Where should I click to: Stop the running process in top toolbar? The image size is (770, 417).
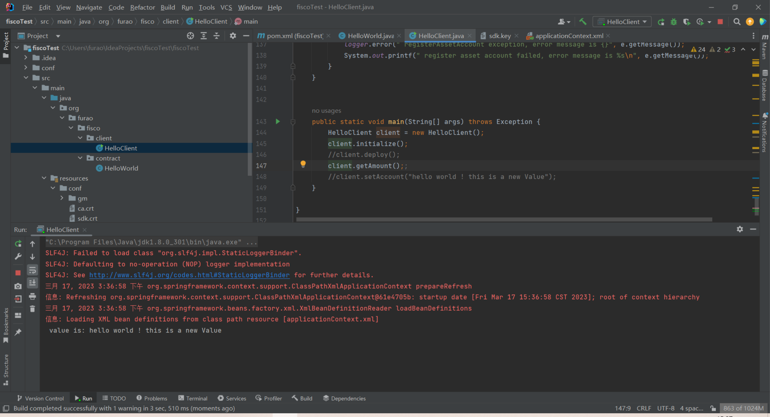pos(720,22)
